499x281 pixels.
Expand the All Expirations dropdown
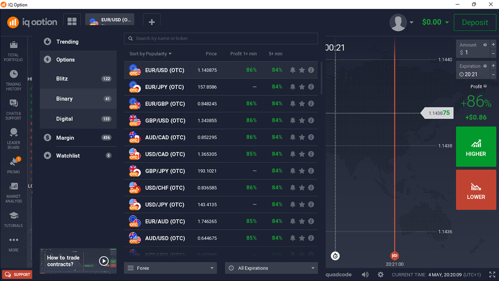pos(271,268)
